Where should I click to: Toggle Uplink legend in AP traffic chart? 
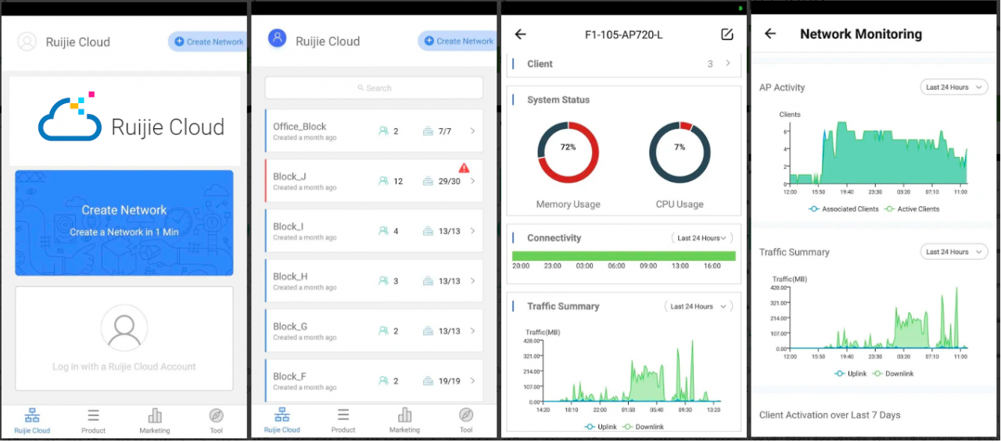click(601, 427)
